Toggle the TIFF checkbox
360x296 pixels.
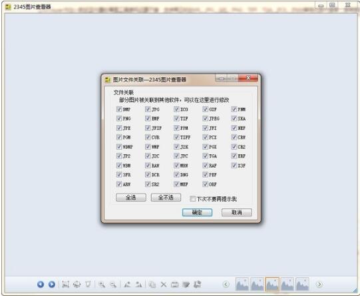click(x=176, y=137)
